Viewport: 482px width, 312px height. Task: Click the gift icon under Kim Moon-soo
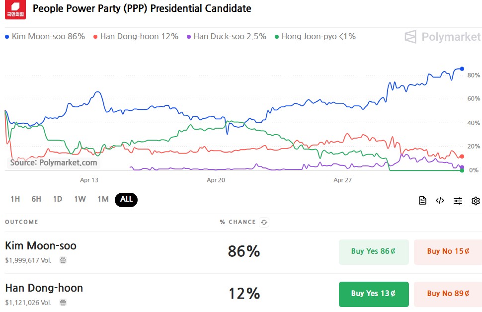click(63, 260)
